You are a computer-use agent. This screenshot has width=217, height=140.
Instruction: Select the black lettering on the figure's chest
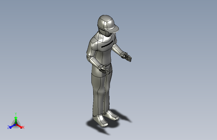coord(107,44)
